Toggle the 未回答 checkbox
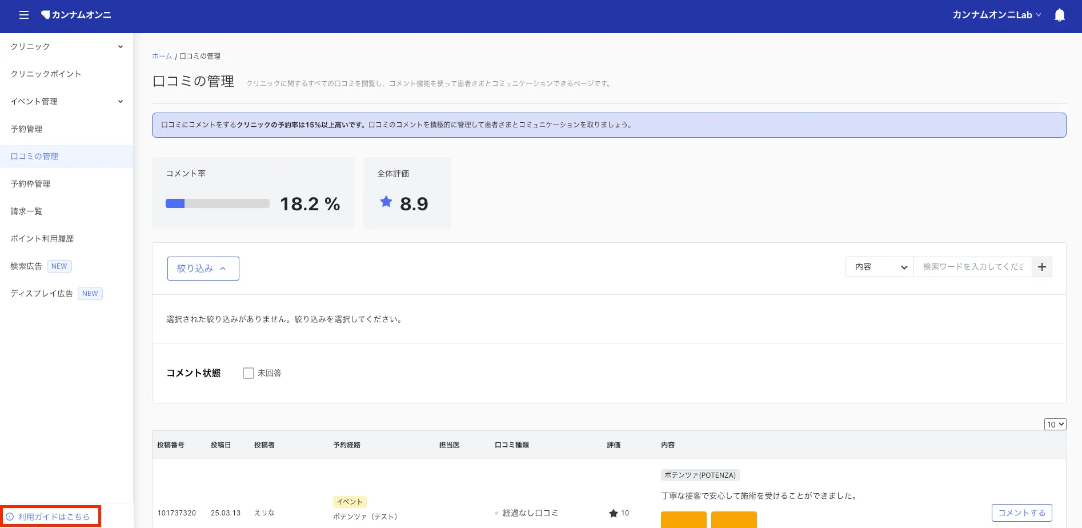 [x=249, y=373]
